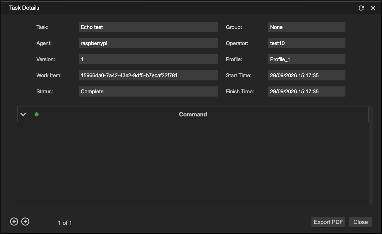Go to the previous task record arrow
Screen dimensions: 382x234
coord(14,222)
